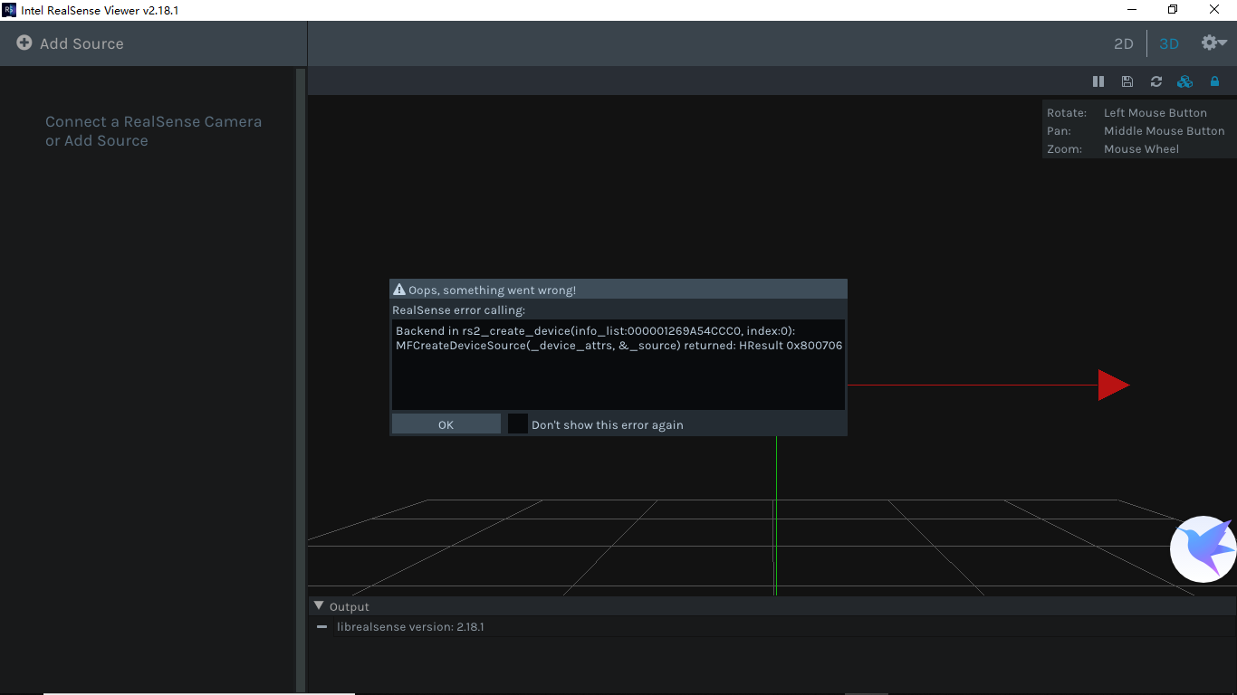
Task: Select the 3D view tab
Action: [x=1168, y=43]
